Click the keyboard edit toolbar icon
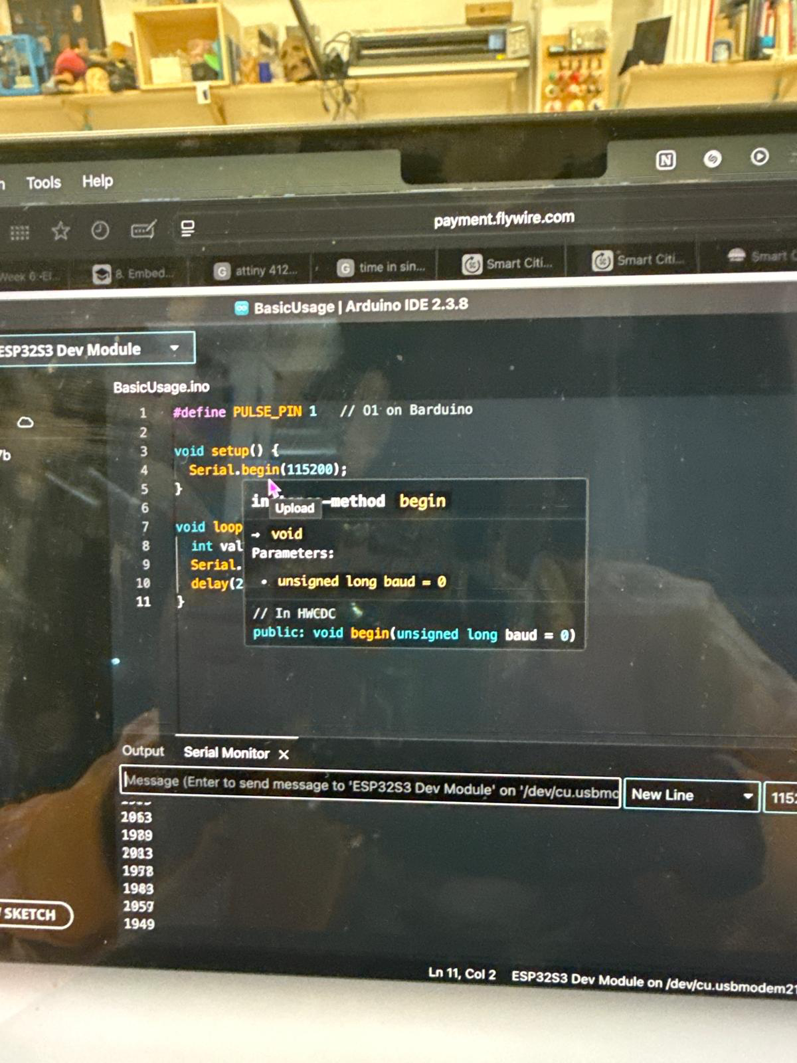This screenshot has width=797, height=1063. click(x=143, y=229)
